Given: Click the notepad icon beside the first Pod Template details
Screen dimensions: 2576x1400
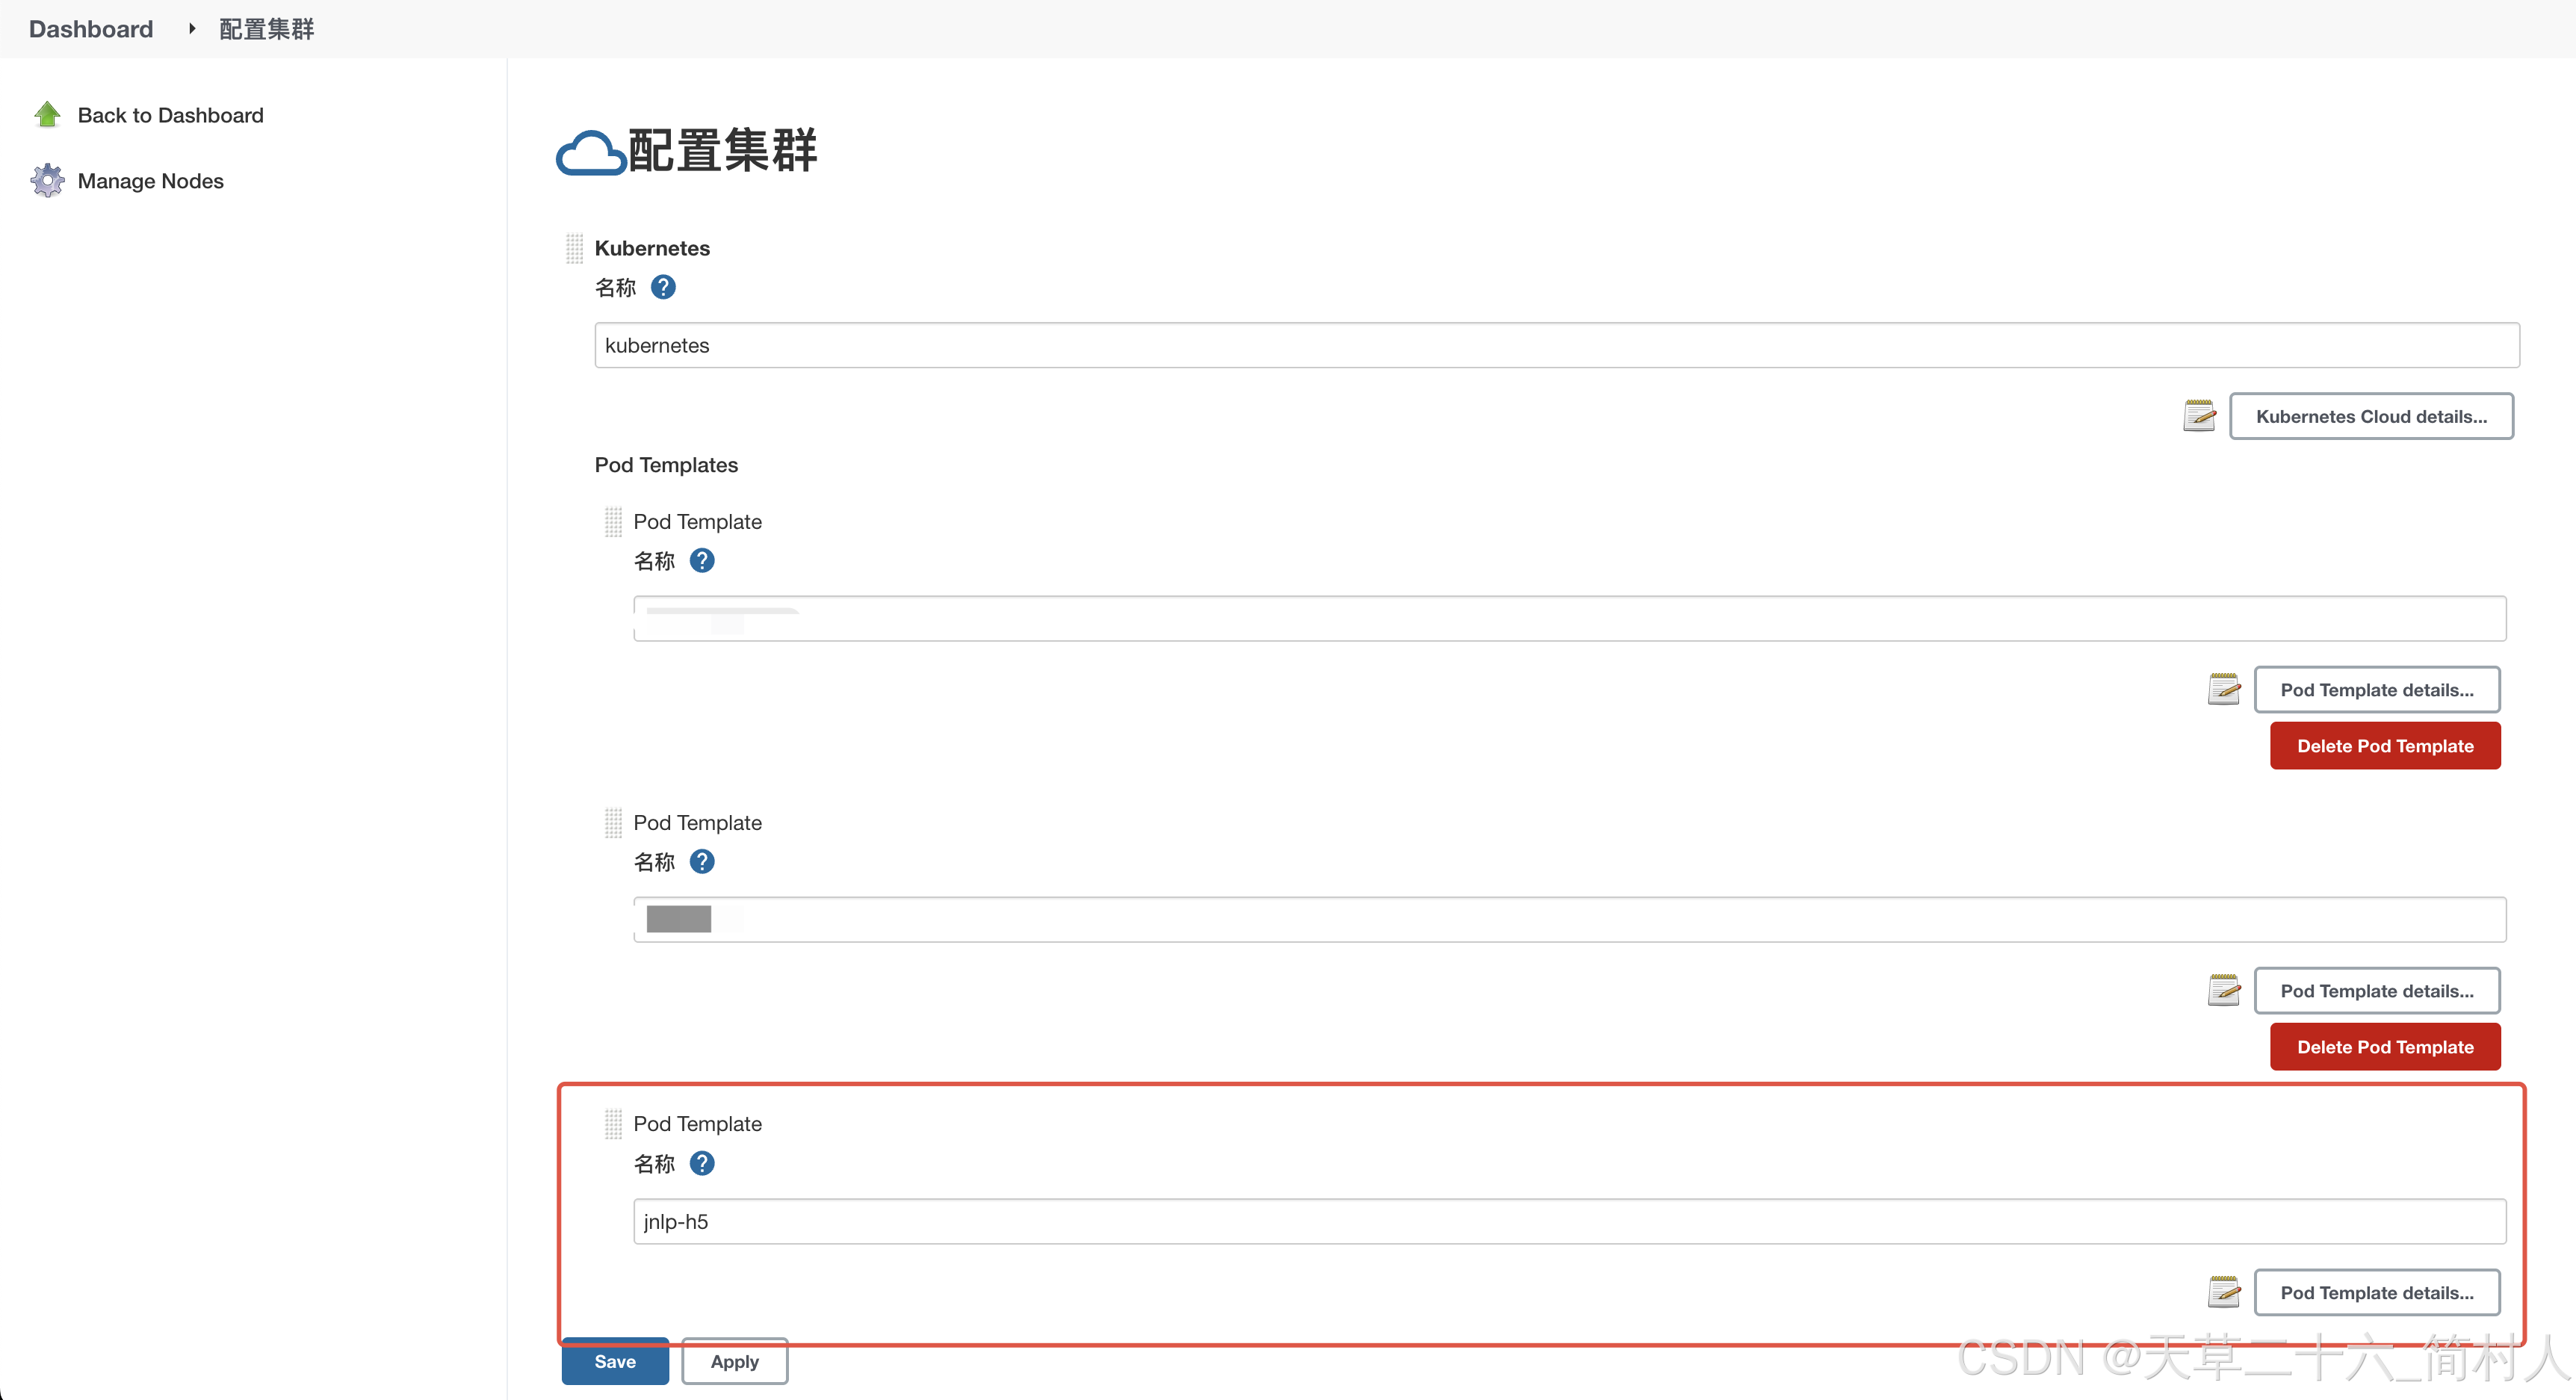Looking at the screenshot, I should coord(2224,689).
